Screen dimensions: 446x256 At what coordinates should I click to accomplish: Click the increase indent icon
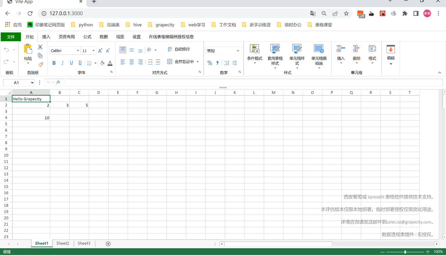coord(158,62)
